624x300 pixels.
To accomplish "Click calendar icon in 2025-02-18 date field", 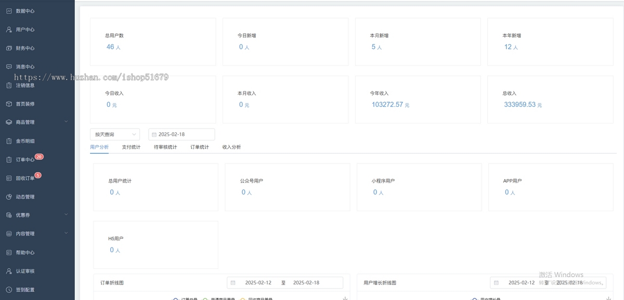I will [x=154, y=134].
